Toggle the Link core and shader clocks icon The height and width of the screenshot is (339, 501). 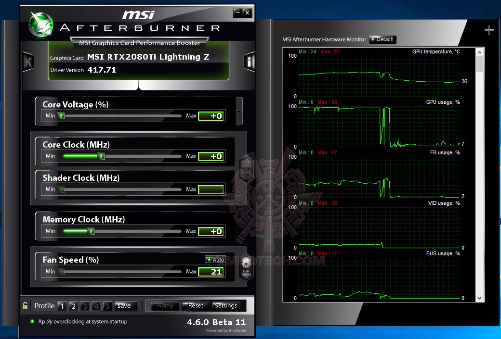tap(246, 168)
